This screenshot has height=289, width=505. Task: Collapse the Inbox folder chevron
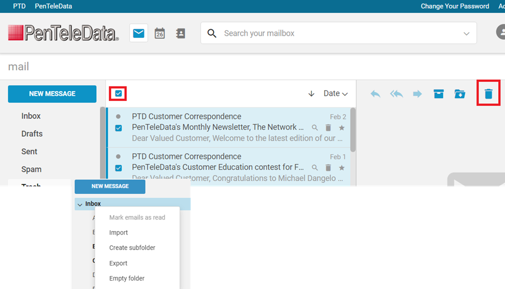[80, 204]
